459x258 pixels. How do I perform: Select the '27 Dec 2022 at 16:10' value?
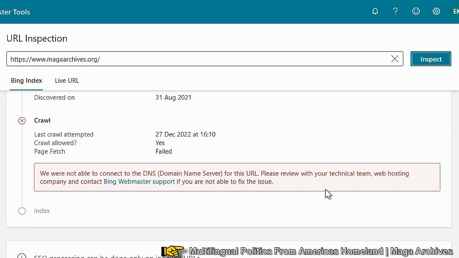coord(185,134)
